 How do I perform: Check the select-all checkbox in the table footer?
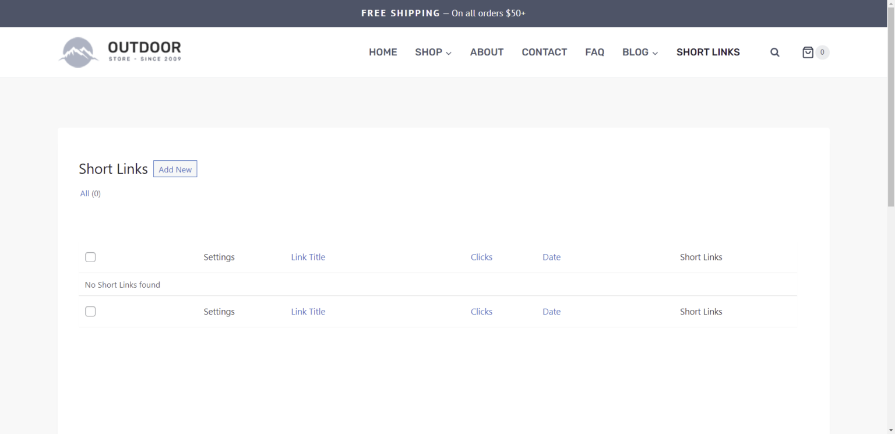[x=90, y=311]
